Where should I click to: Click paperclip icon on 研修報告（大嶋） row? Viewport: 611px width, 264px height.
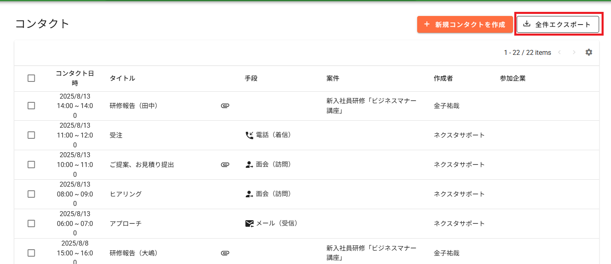(x=225, y=253)
